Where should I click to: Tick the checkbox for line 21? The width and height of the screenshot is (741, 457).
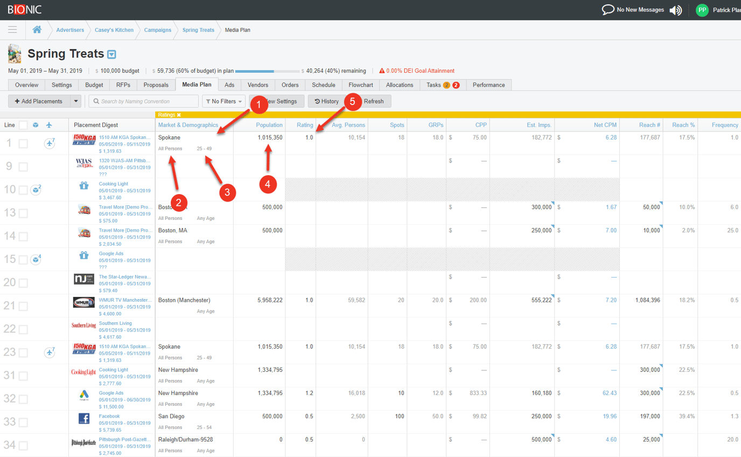coord(23,306)
